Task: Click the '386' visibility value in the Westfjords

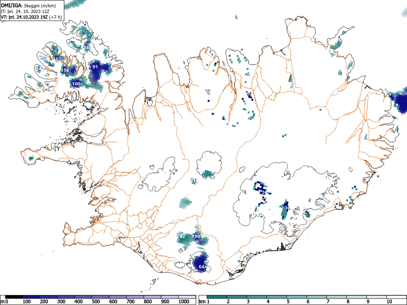Action: point(88,48)
